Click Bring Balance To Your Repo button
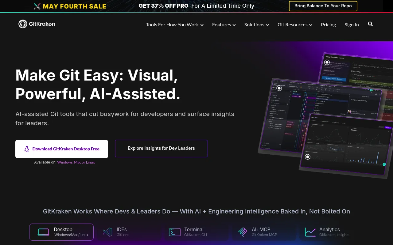The image size is (393, 245). [x=323, y=6]
